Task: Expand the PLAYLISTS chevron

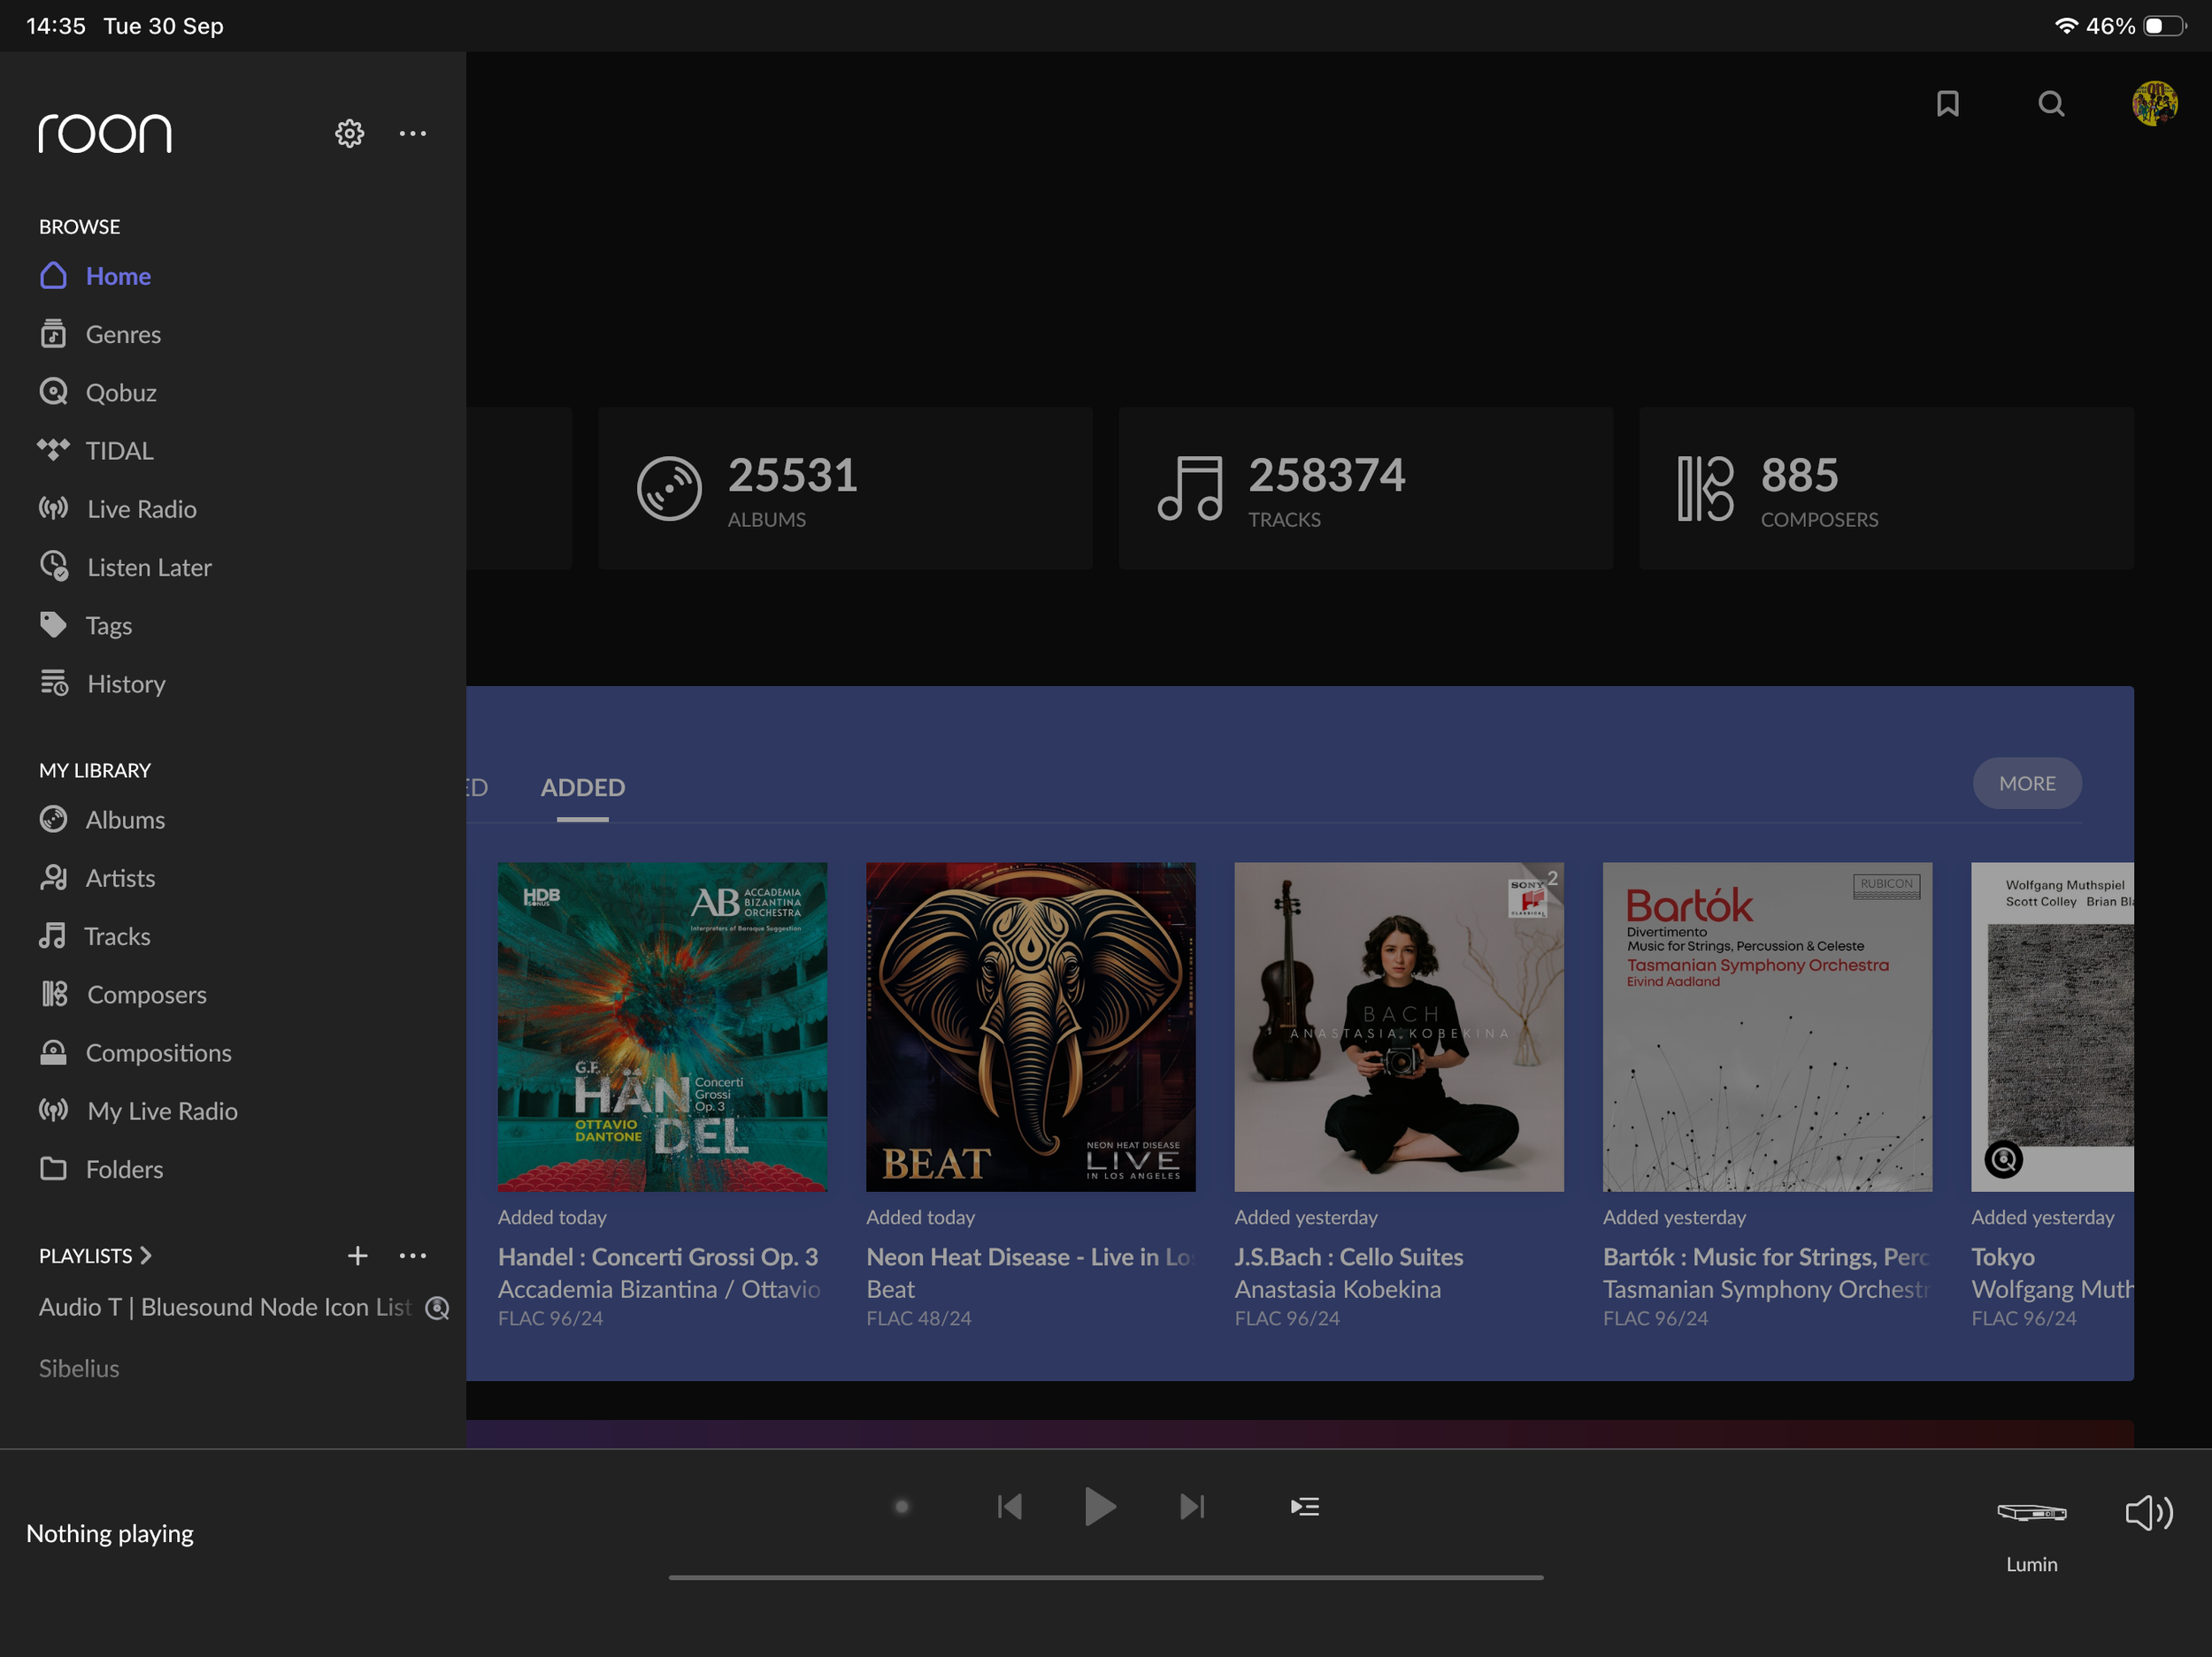Action: pos(146,1256)
